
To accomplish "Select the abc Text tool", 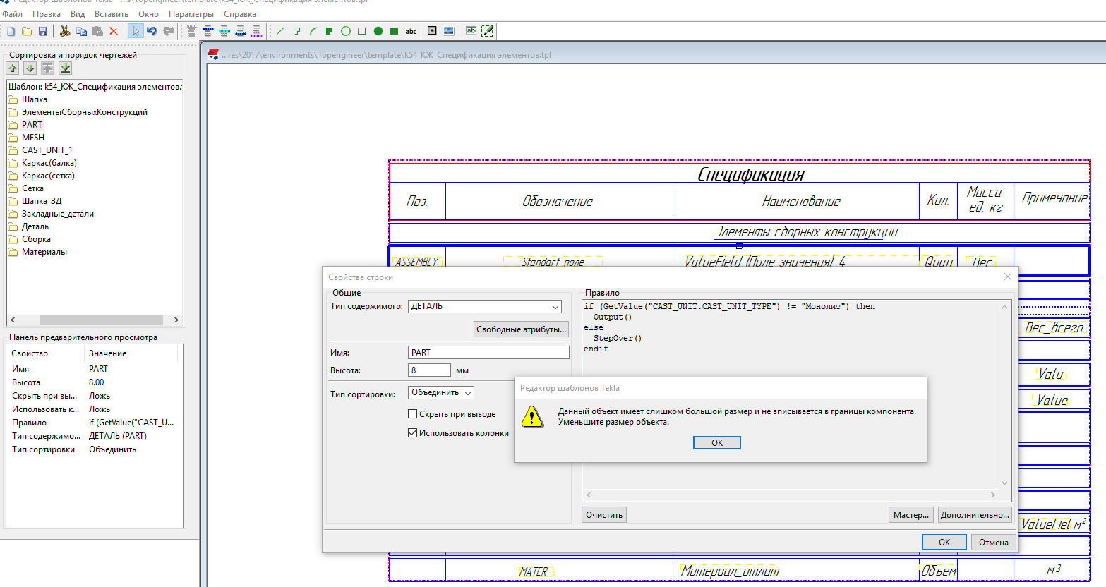I will click(411, 31).
